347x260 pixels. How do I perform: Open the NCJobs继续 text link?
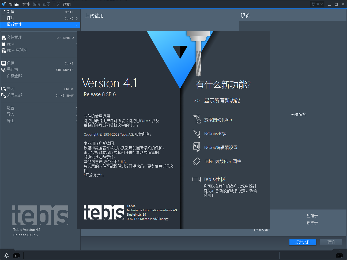(215, 134)
